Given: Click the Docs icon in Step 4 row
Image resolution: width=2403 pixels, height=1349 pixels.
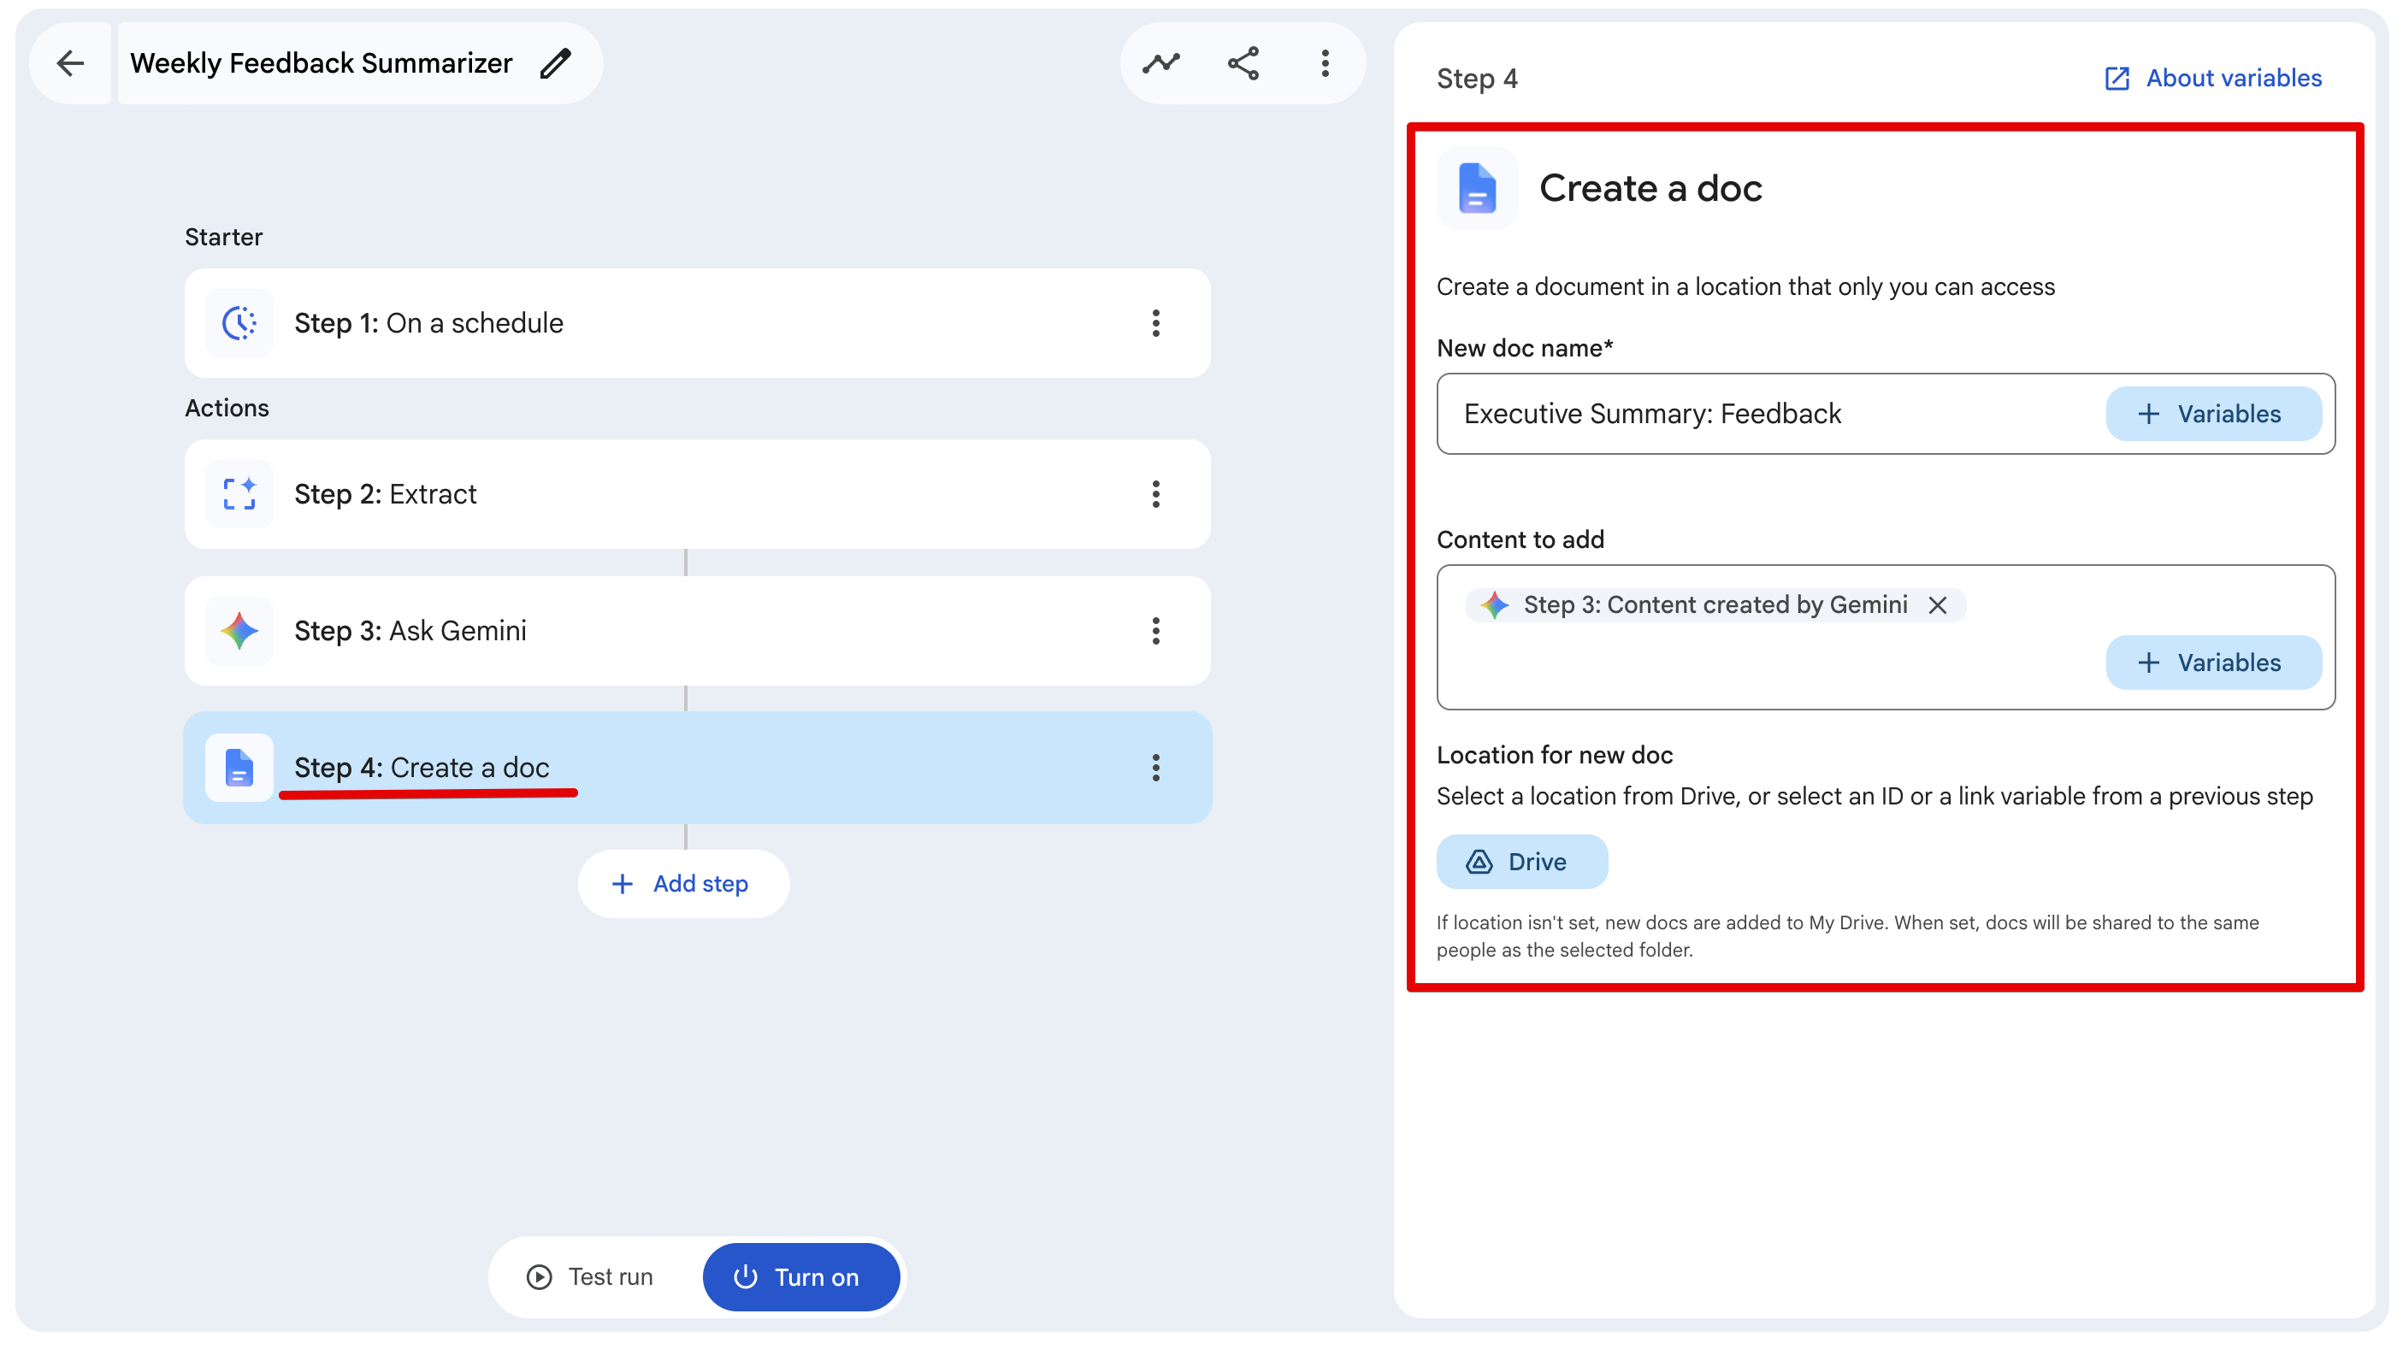Looking at the screenshot, I should pyautogui.click(x=239, y=769).
